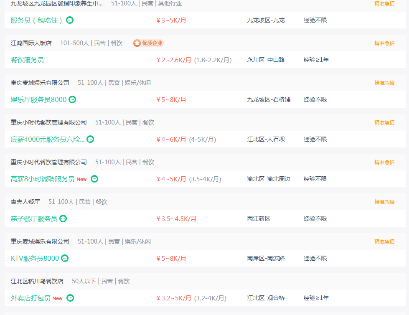Open 杏夫人餐厅 company page
Image resolution: width=409 pixels, height=315 pixels.
25,202
